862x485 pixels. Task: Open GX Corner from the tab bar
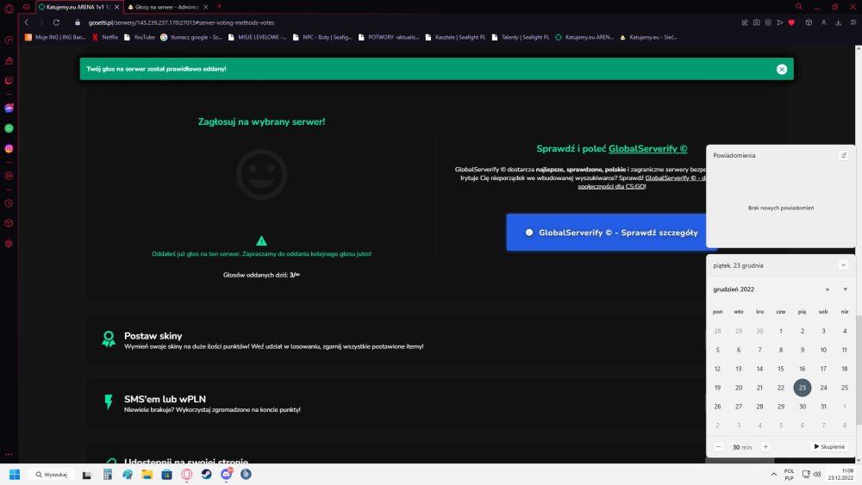[x=27, y=7]
